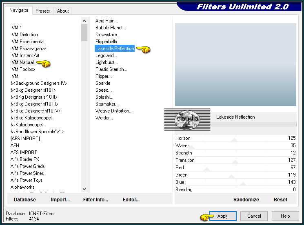304x225 pixels.
Task: Select AFS IMPORT category without brackets
Action: 24,152
